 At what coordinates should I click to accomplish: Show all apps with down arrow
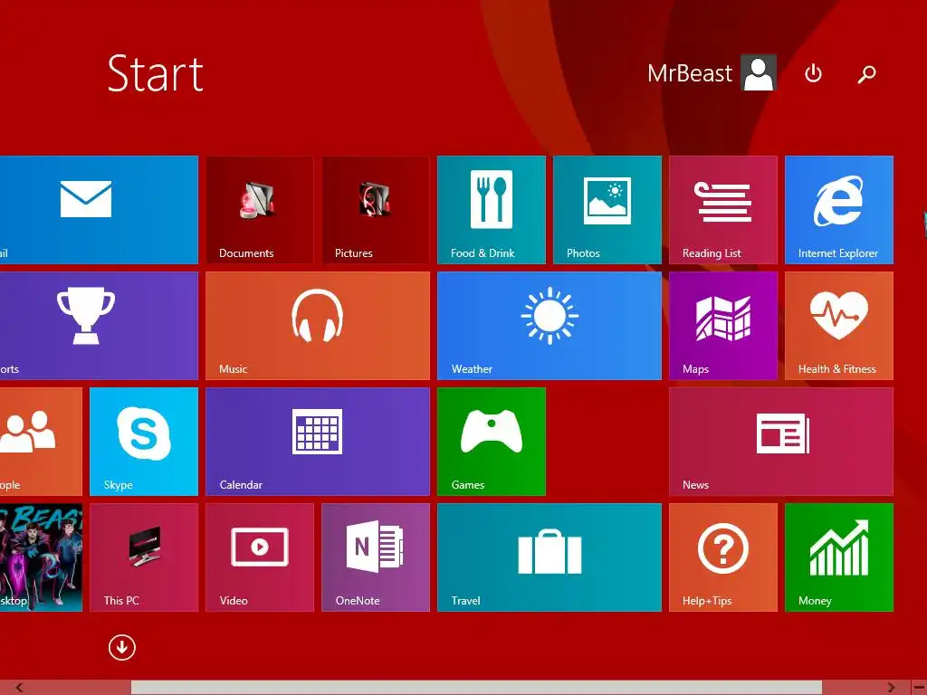click(x=122, y=648)
